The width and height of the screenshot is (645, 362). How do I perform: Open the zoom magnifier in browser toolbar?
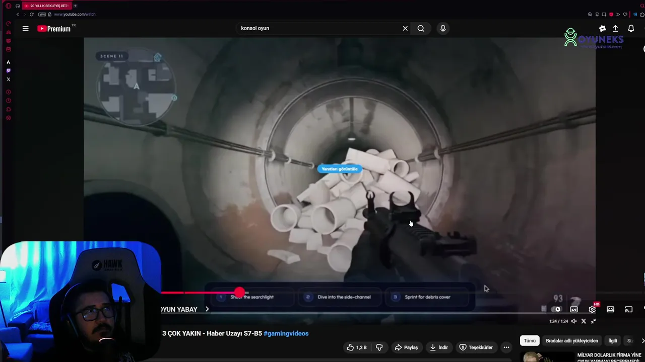[590, 14]
